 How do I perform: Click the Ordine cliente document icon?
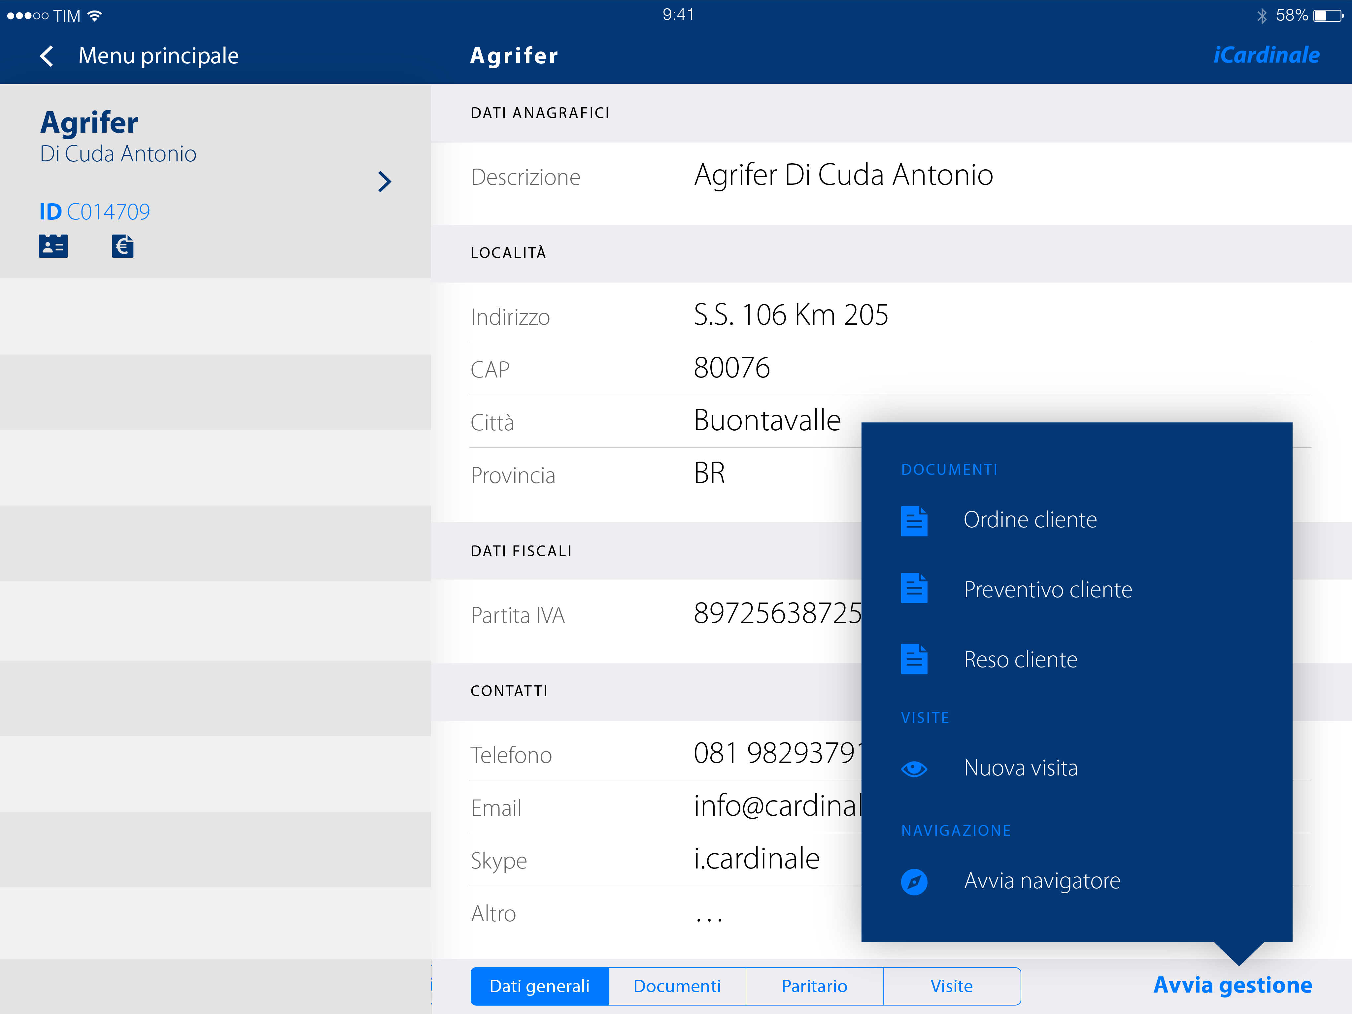coord(914,520)
